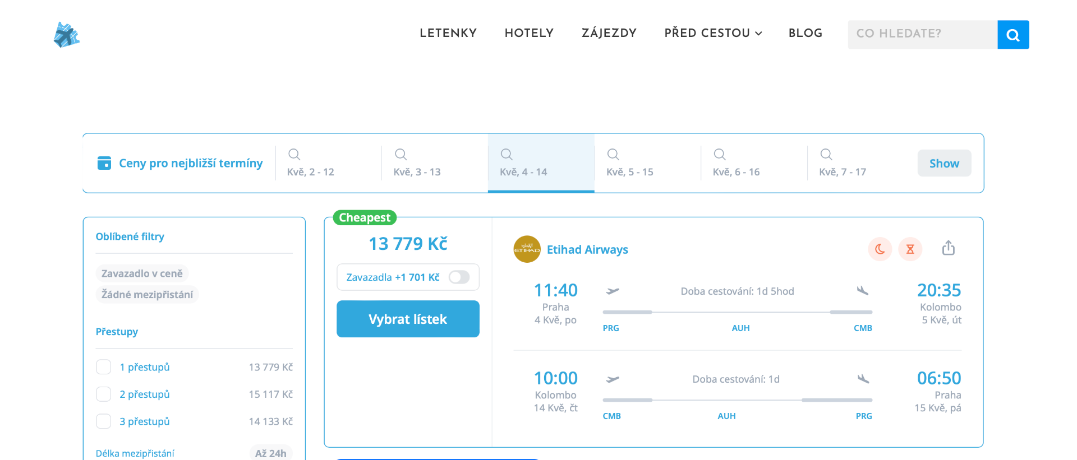The width and height of the screenshot is (1077, 460).
Task: Click the share icon on Etihad flight
Action: [x=948, y=248]
